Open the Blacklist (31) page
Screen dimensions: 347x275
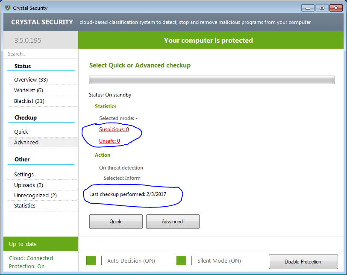(29, 101)
